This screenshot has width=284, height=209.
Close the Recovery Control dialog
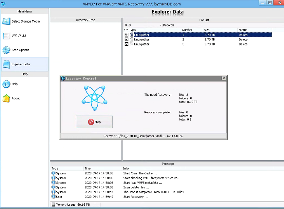click(x=224, y=78)
